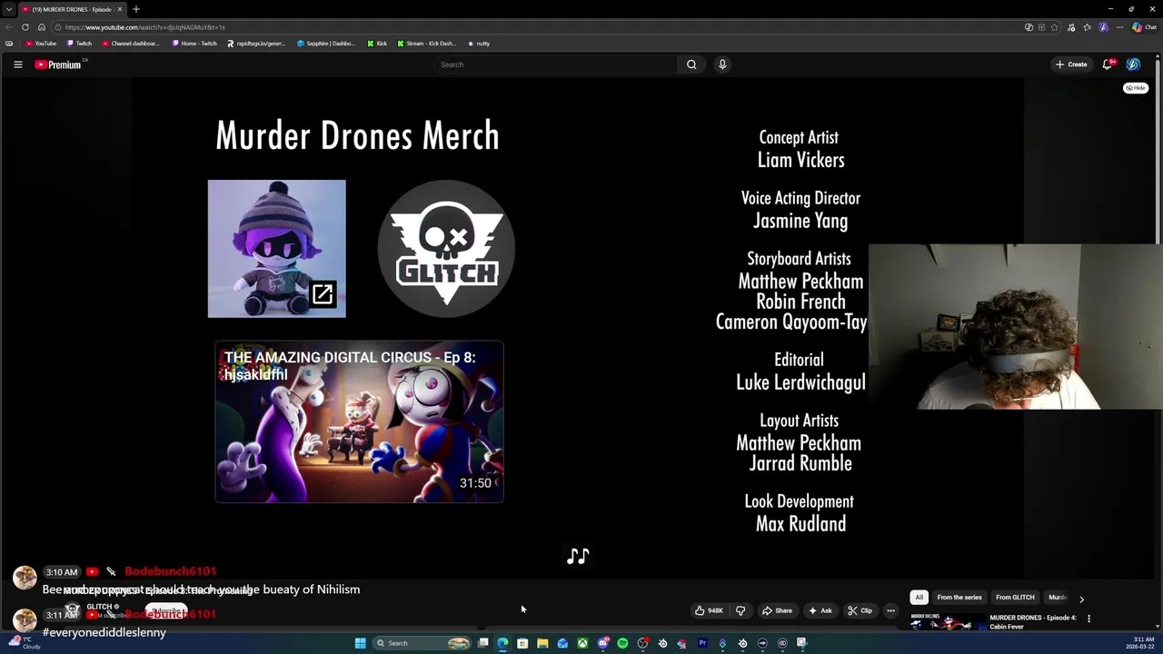Screen dimensions: 1163x654
Task: Open Xbox app in the taskbar
Action: (582, 643)
